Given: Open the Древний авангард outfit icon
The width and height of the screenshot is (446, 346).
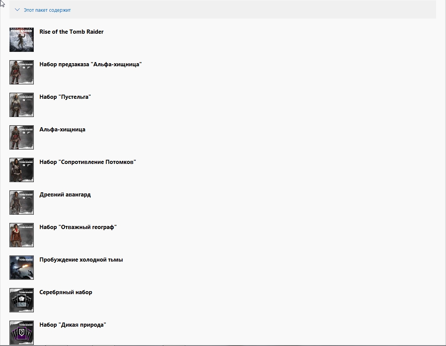Looking at the screenshot, I should pyautogui.click(x=22, y=203).
